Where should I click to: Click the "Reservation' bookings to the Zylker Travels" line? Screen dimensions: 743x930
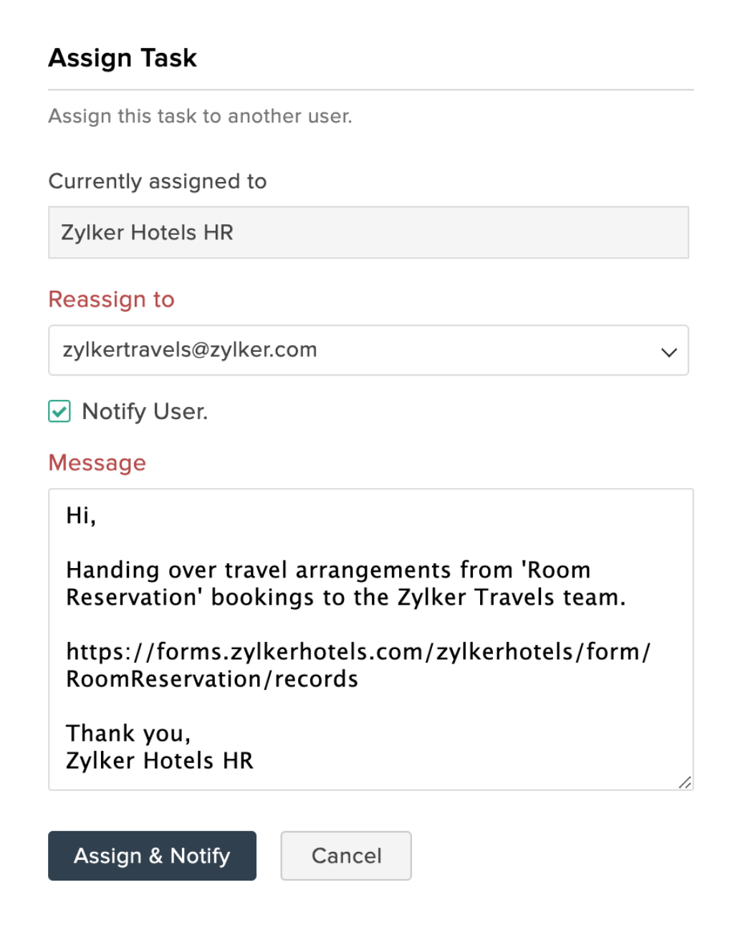(345, 598)
